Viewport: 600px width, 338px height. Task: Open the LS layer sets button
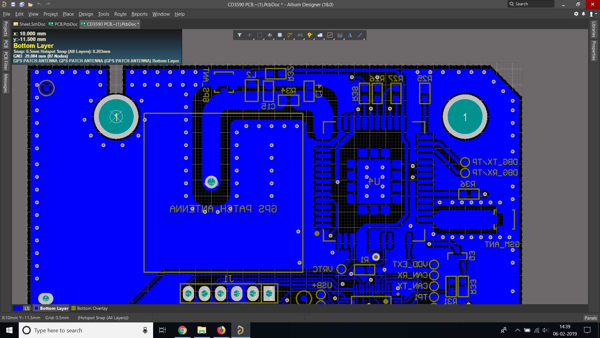[27, 308]
